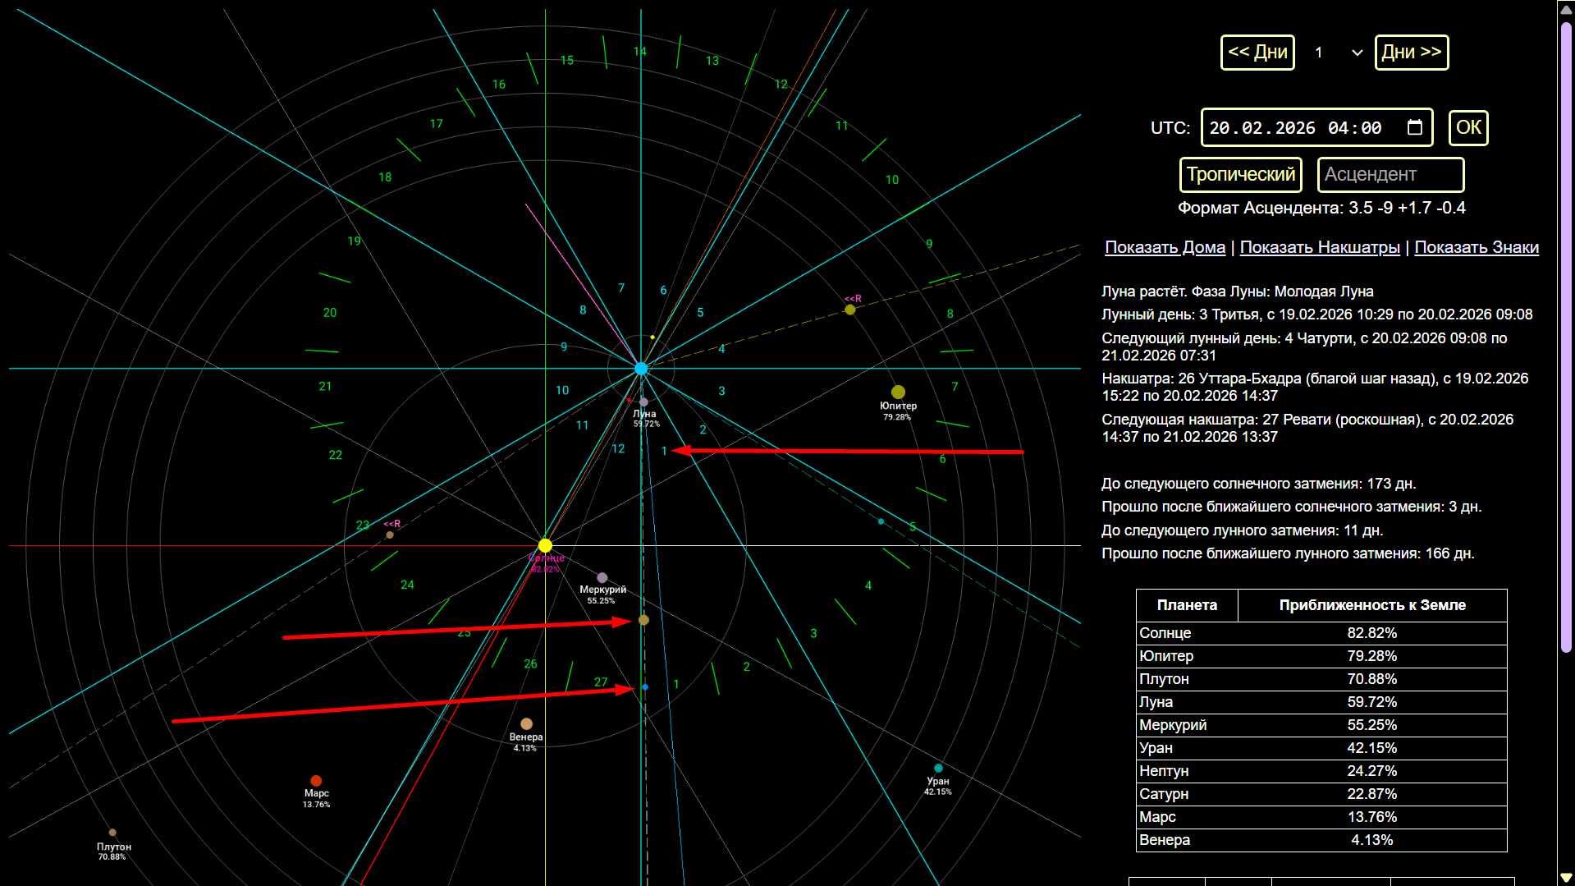Image resolution: width=1575 pixels, height=886 pixels.
Task: Select the teal Uranus planet dot
Action: point(938,769)
